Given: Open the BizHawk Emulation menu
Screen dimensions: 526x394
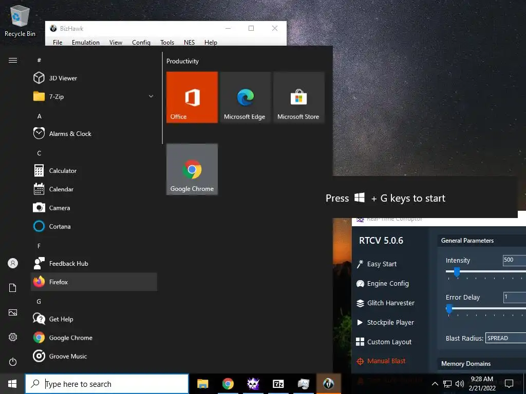Looking at the screenshot, I should (86, 42).
